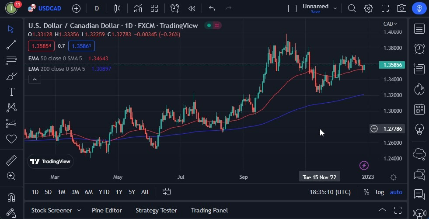Image resolution: width=429 pixels, height=219 pixels.
Task: Click the green market status dot
Action: (209, 25)
